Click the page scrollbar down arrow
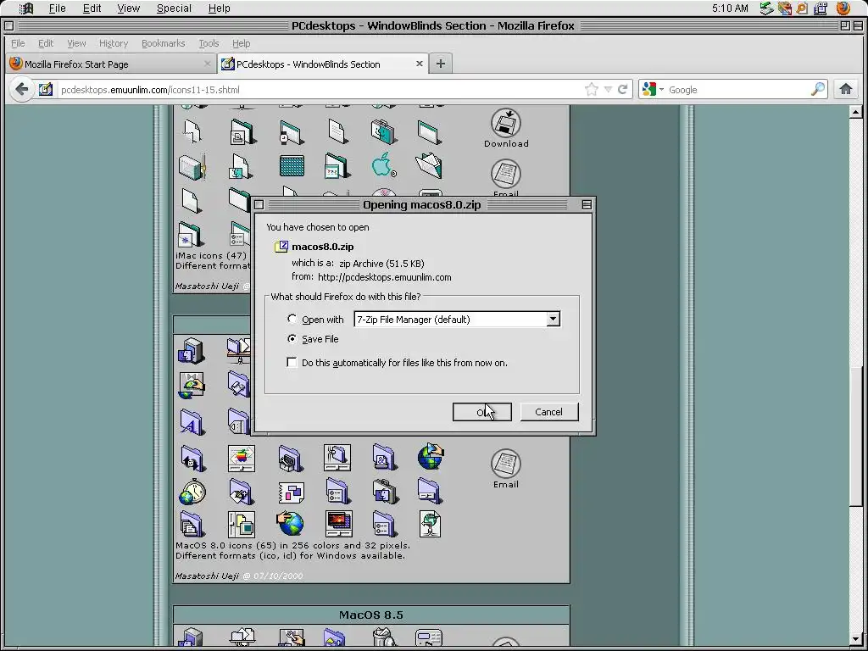The height and width of the screenshot is (651, 868). coord(856,639)
